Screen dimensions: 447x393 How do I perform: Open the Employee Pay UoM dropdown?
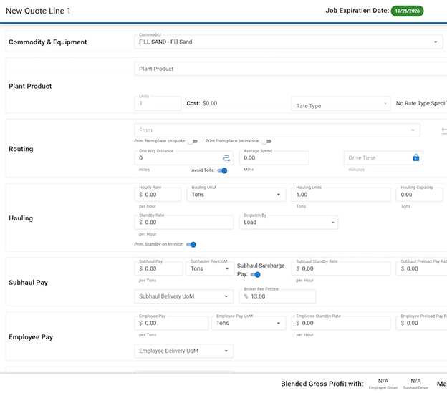(x=249, y=324)
